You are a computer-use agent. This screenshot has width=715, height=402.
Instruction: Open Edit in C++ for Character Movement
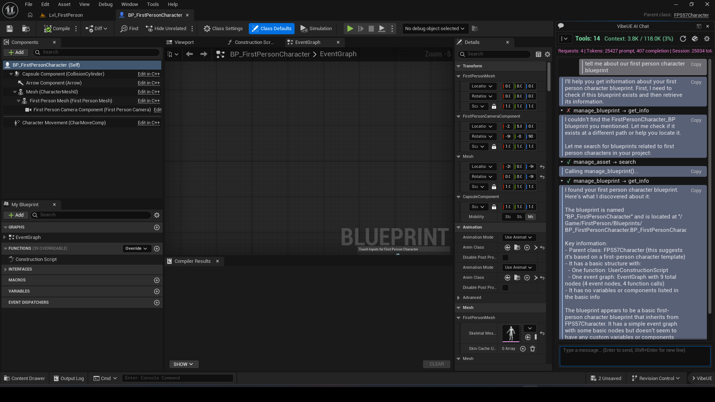pyautogui.click(x=149, y=122)
